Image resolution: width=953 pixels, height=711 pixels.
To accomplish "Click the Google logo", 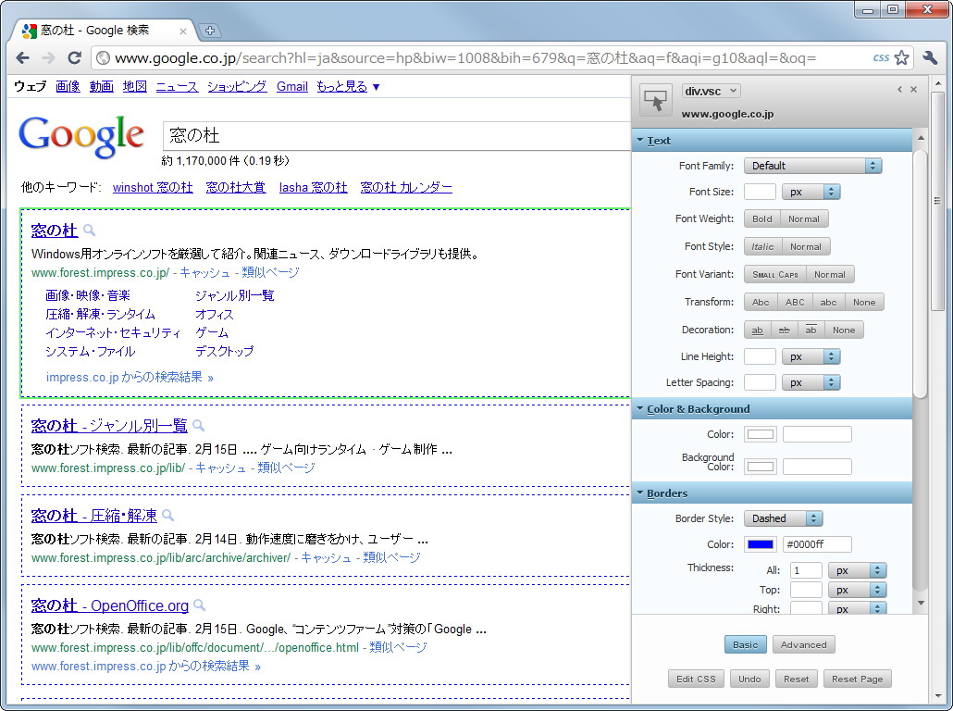I will coord(80,135).
